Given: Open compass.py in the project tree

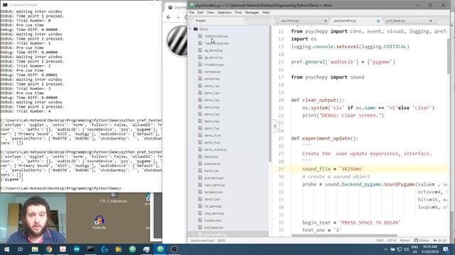Looking at the screenshot, I should 213,72.
